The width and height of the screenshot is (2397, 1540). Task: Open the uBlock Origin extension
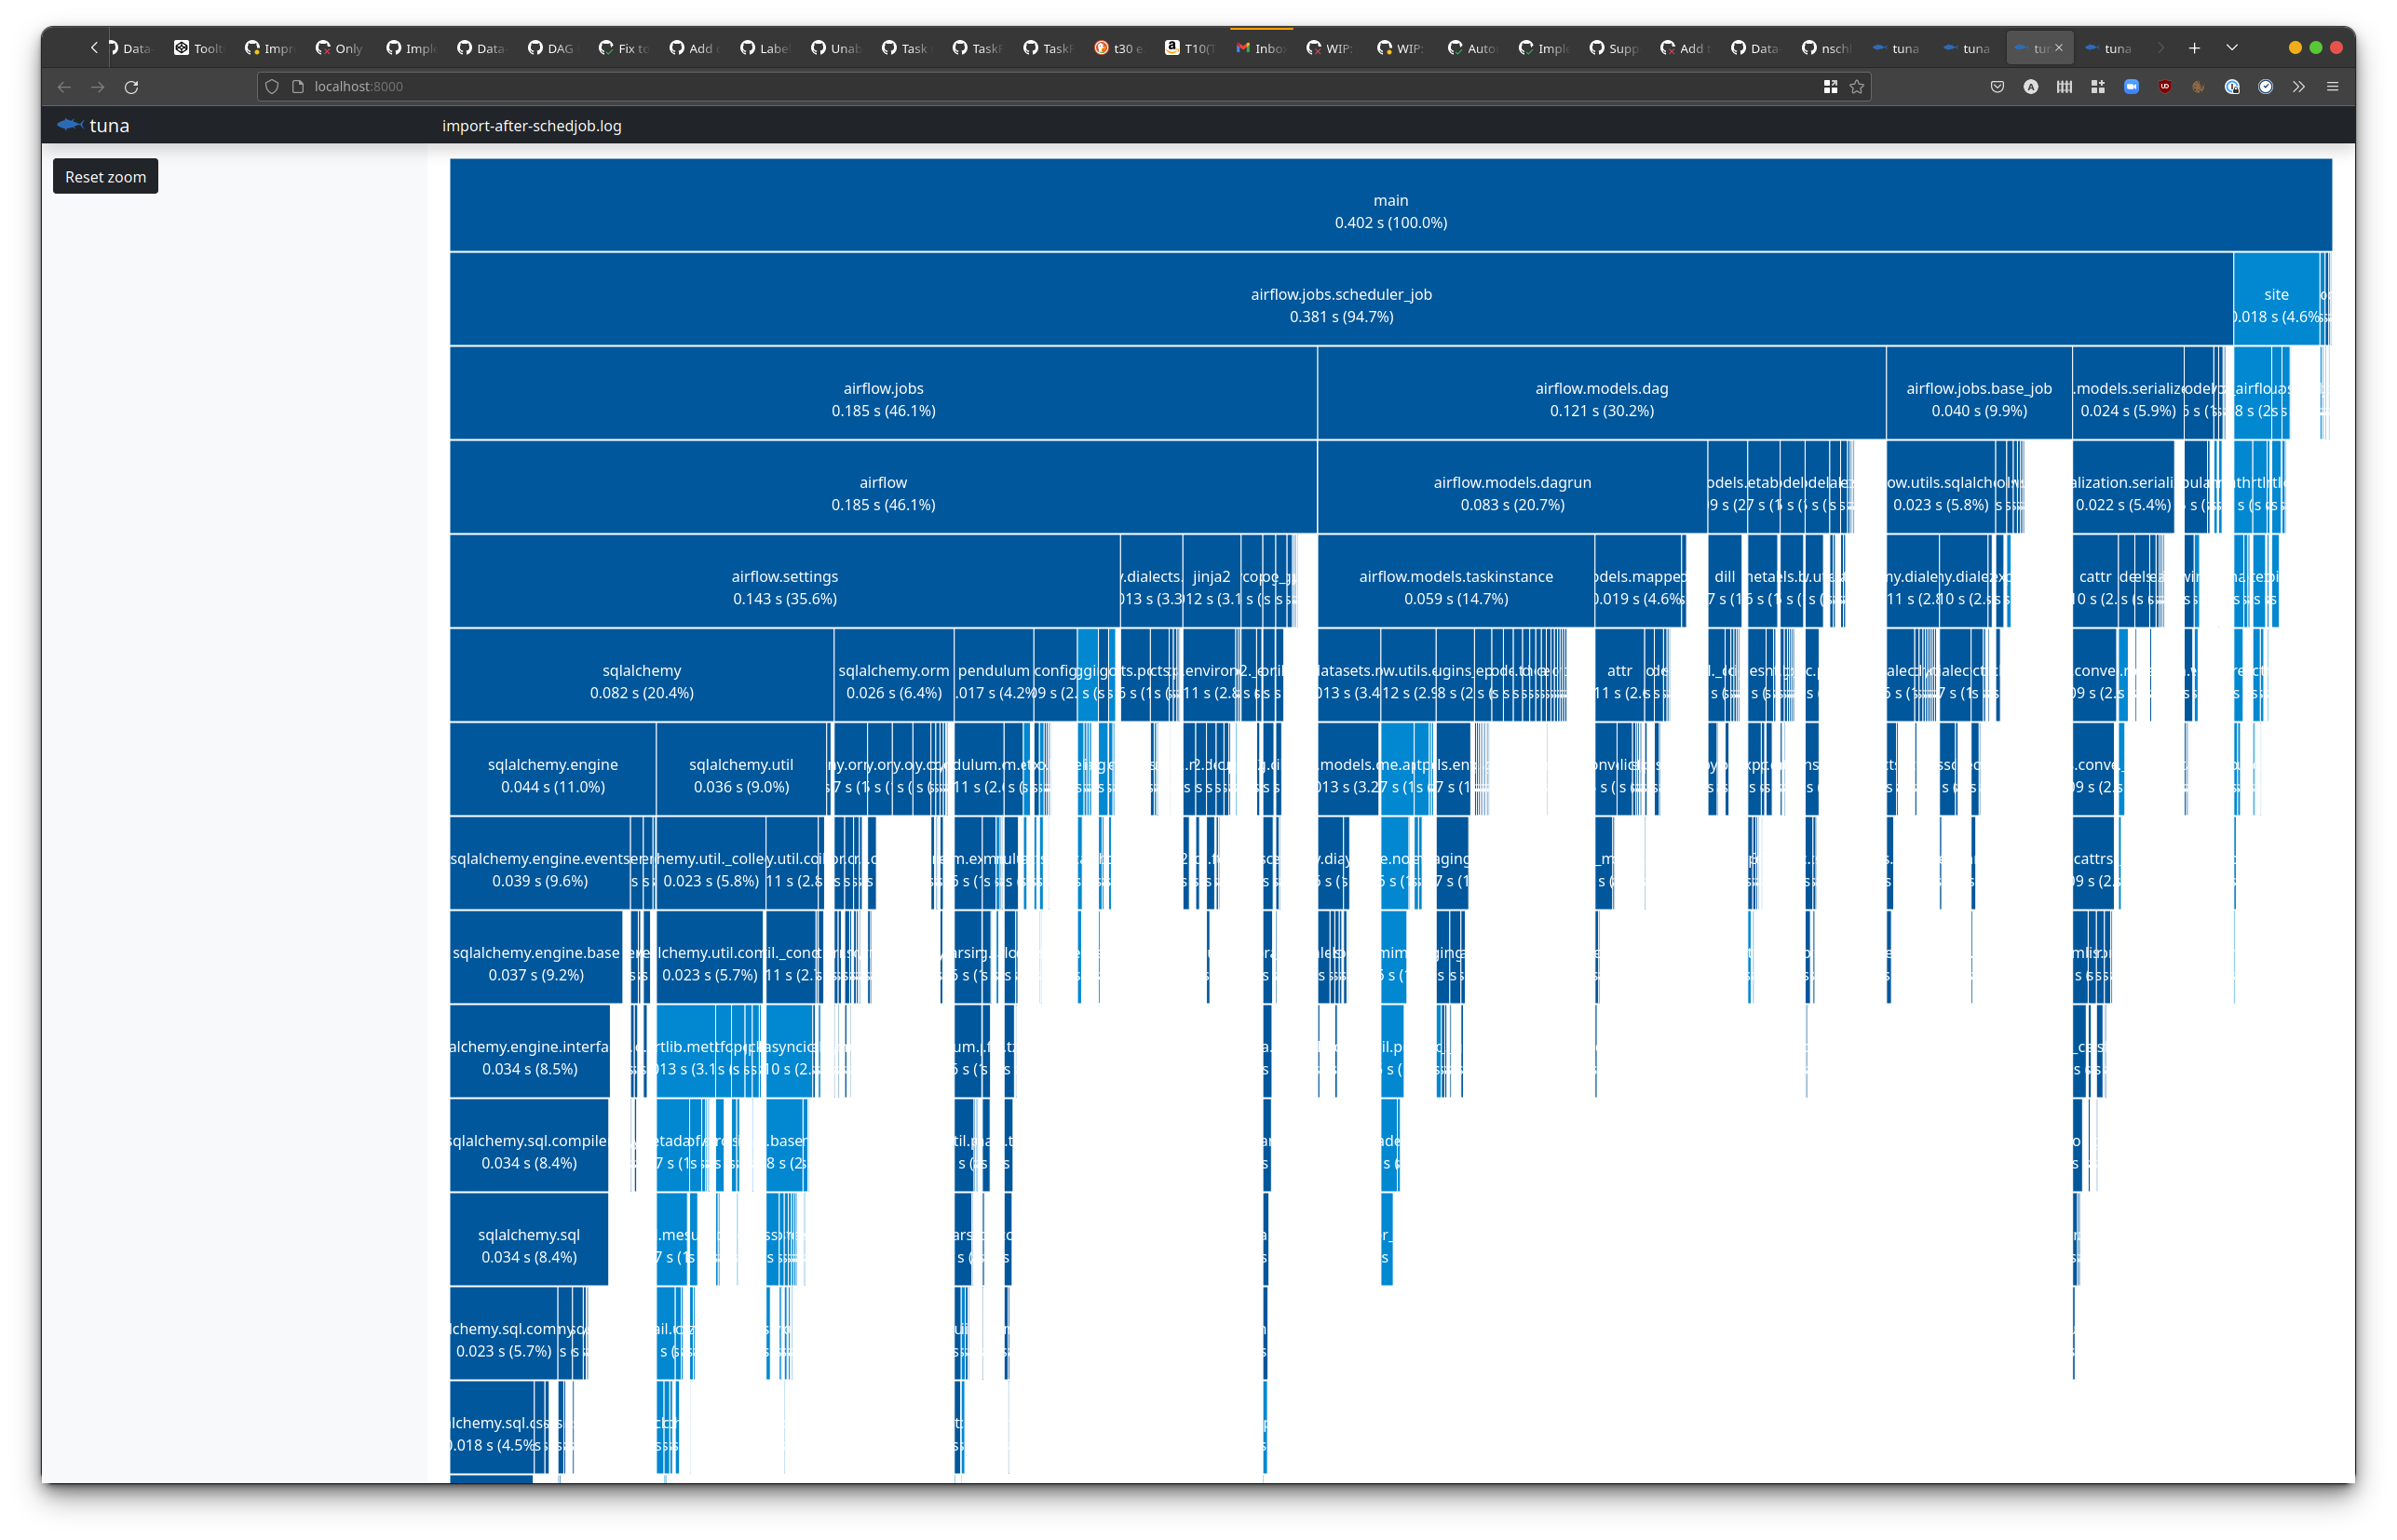[2165, 87]
